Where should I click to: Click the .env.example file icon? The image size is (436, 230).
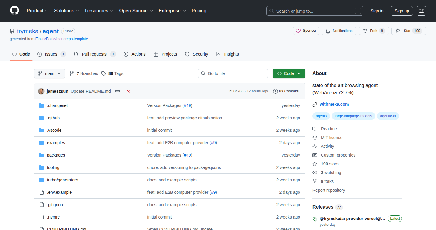coord(41,192)
